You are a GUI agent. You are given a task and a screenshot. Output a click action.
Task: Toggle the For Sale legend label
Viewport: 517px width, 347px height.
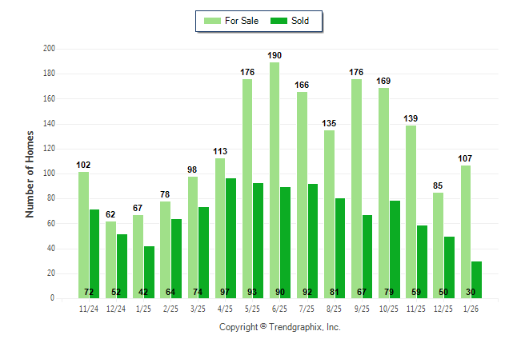coord(242,21)
